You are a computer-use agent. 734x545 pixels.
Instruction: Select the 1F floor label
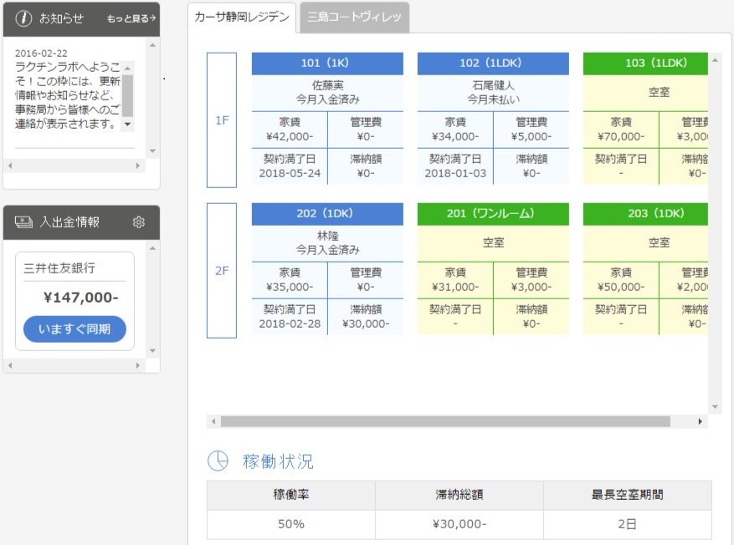point(222,120)
